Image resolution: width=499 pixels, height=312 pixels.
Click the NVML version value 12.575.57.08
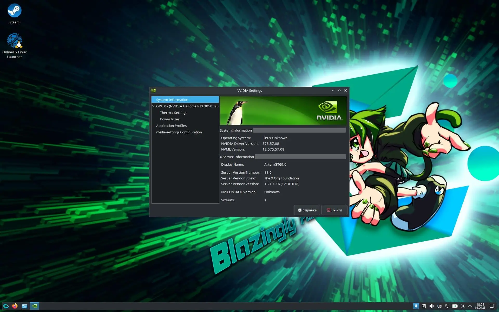click(273, 149)
